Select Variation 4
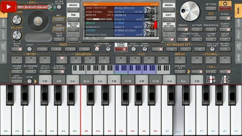The height and width of the screenshot is (136, 242). coord(104,60)
